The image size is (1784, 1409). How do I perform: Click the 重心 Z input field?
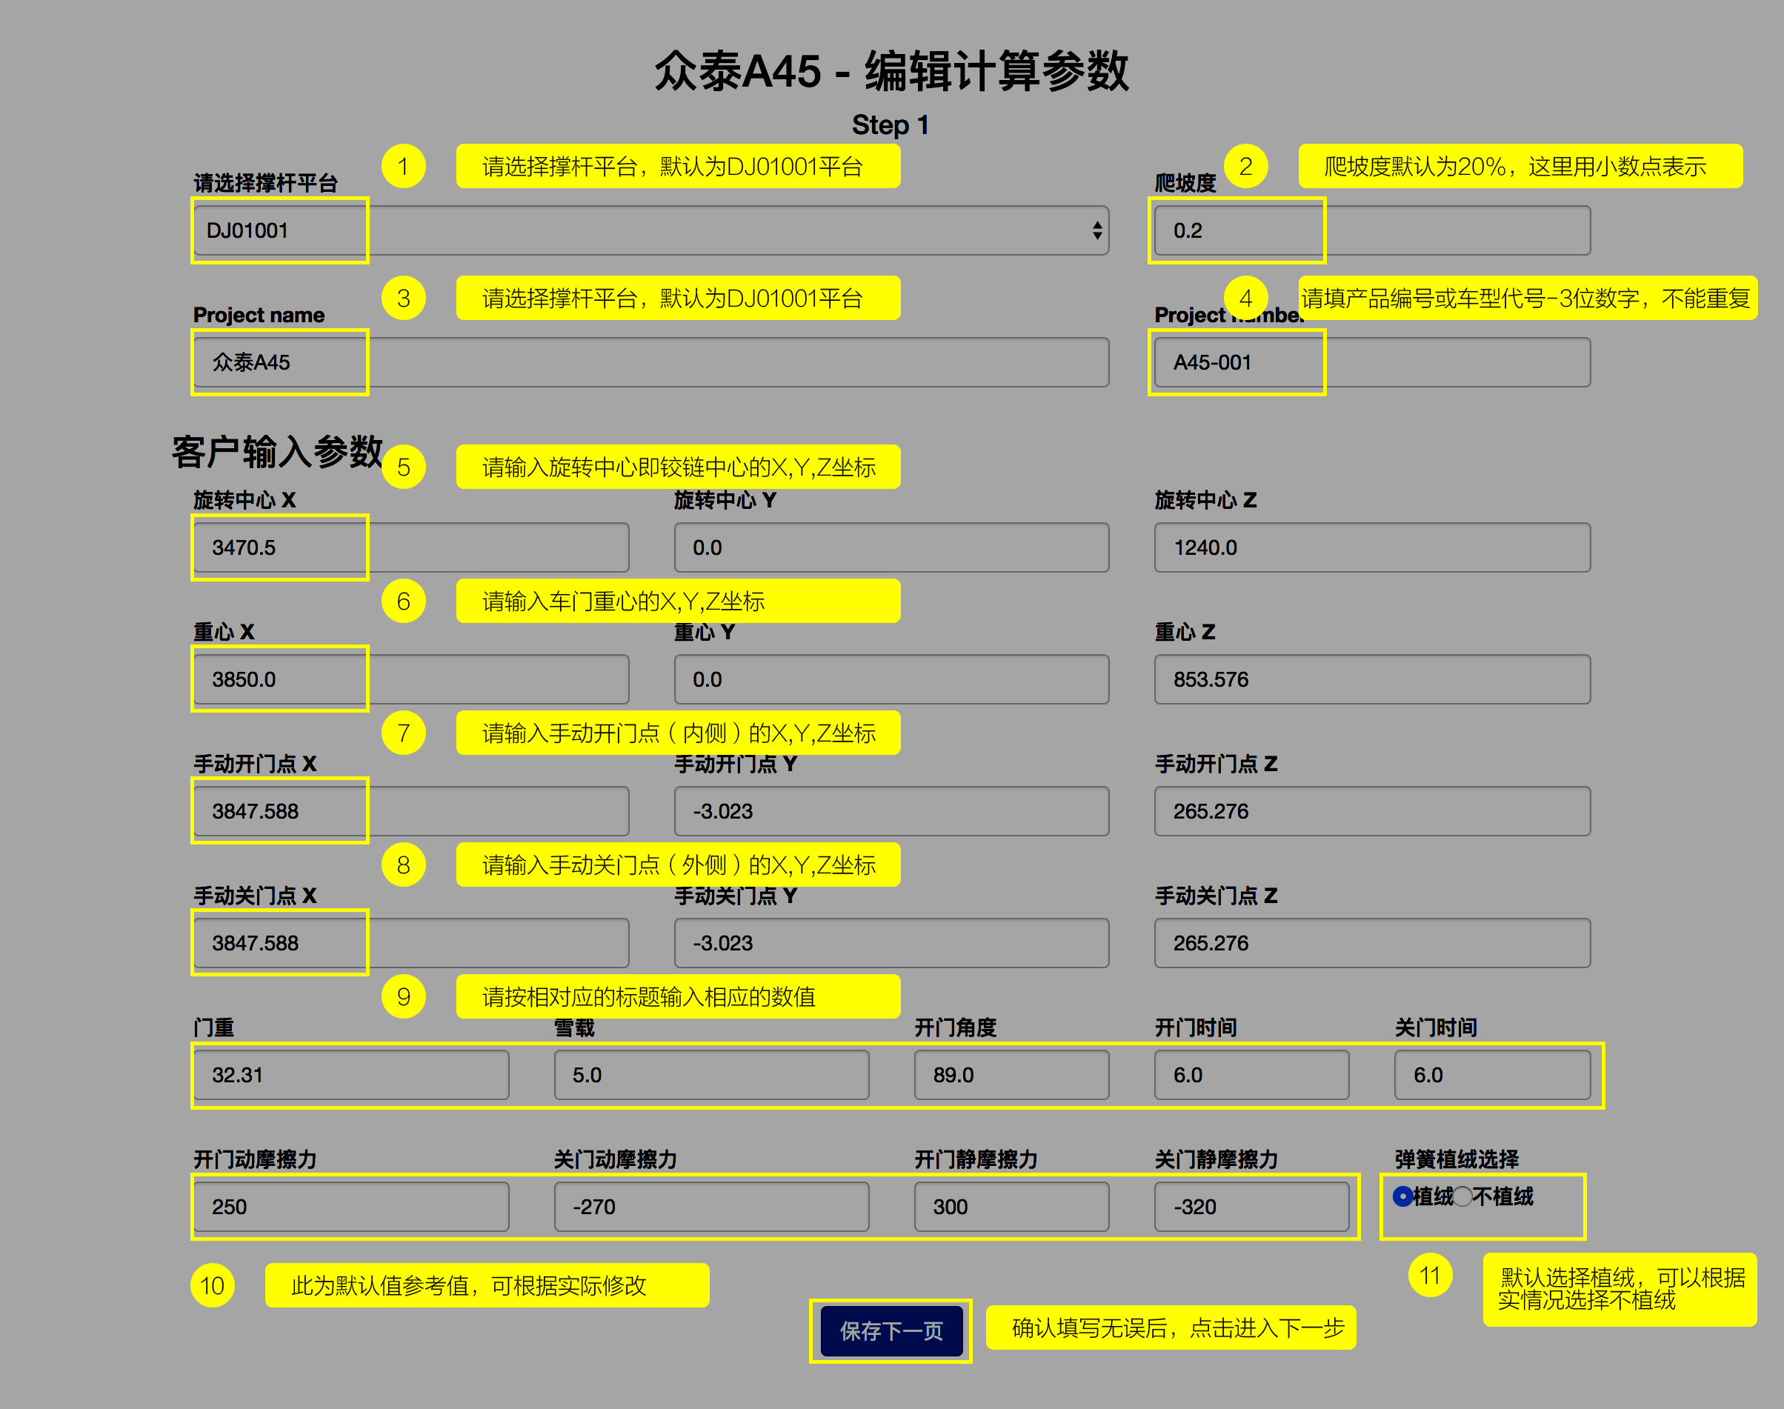(1371, 679)
